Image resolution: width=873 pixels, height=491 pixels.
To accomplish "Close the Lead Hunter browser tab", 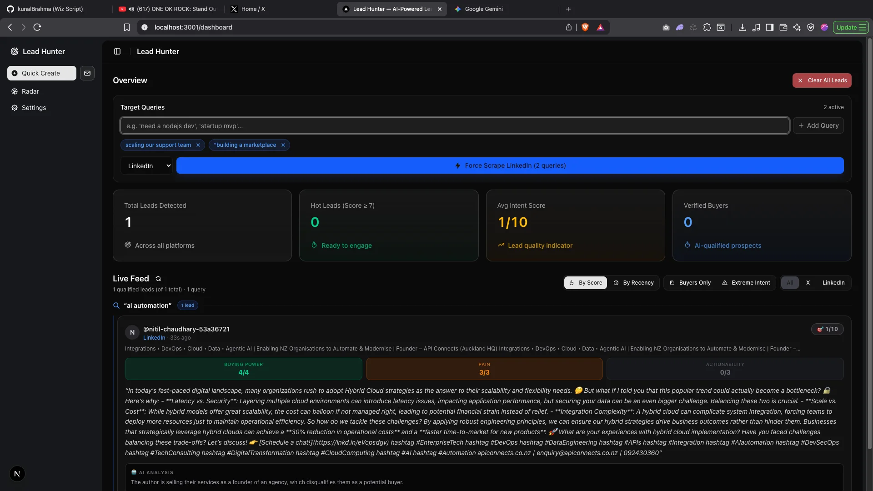I will tap(440, 9).
